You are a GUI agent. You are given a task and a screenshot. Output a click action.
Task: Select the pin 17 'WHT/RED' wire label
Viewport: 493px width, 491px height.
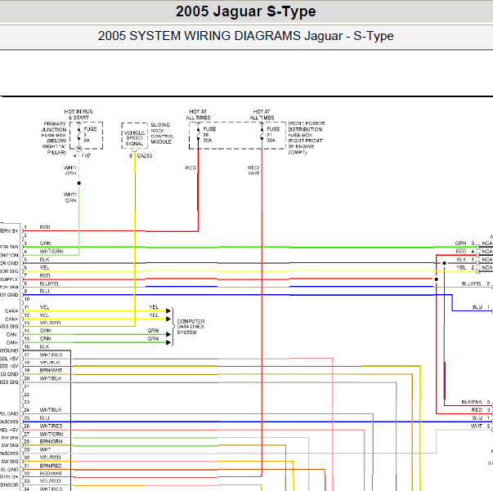click(51, 355)
